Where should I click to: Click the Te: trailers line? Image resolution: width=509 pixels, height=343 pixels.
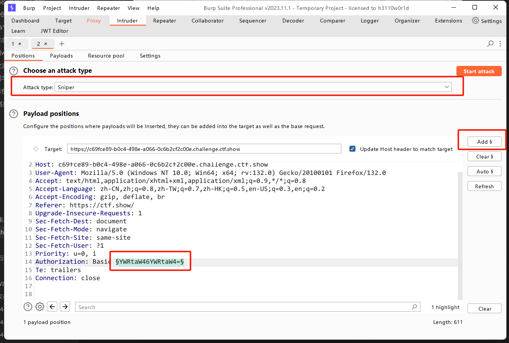click(58, 270)
